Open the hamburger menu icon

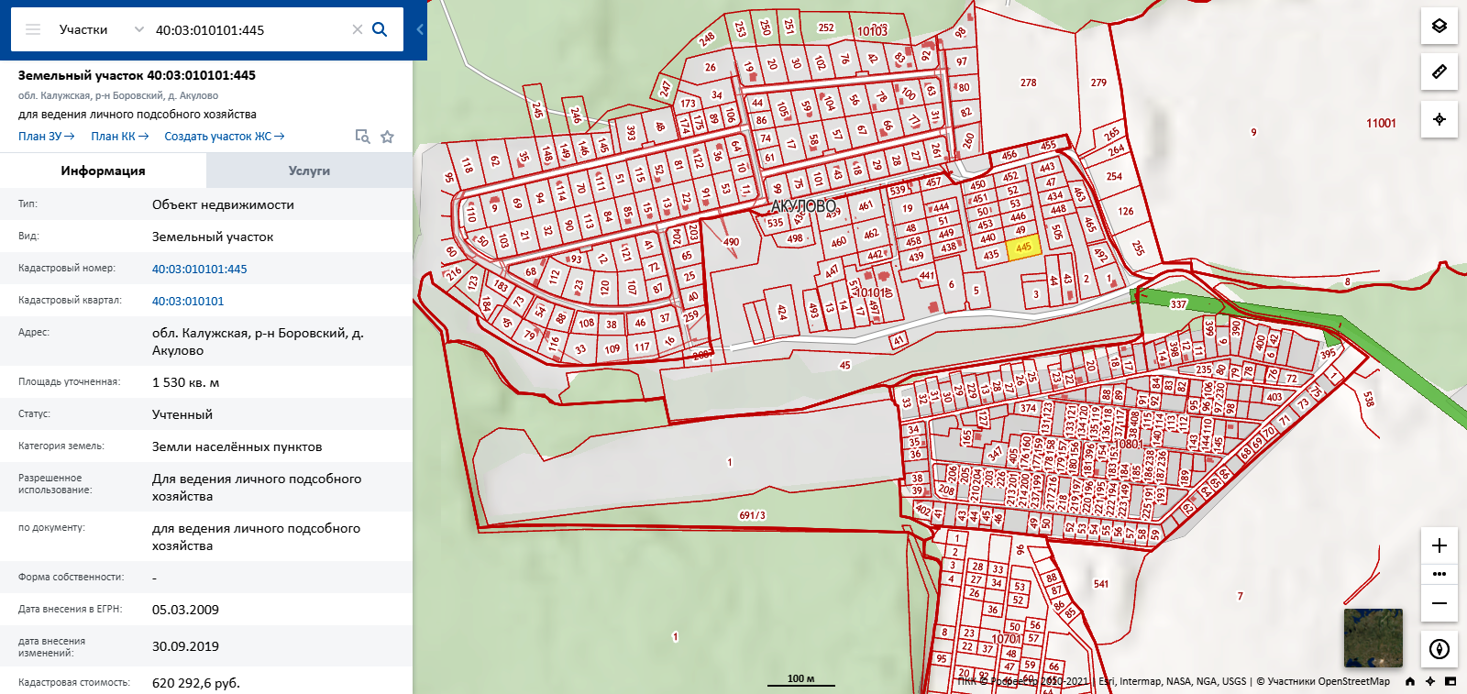click(x=33, y=29)
